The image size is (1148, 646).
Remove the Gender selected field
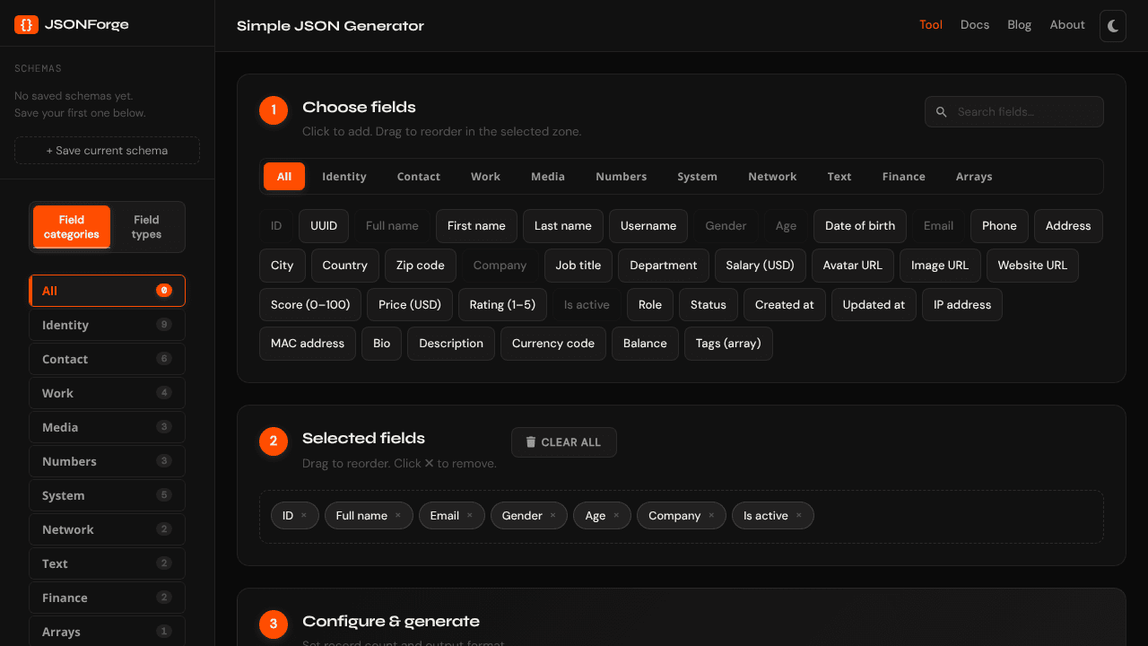tap(552, 516)
